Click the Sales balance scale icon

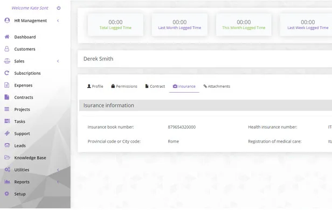[7, 61]
